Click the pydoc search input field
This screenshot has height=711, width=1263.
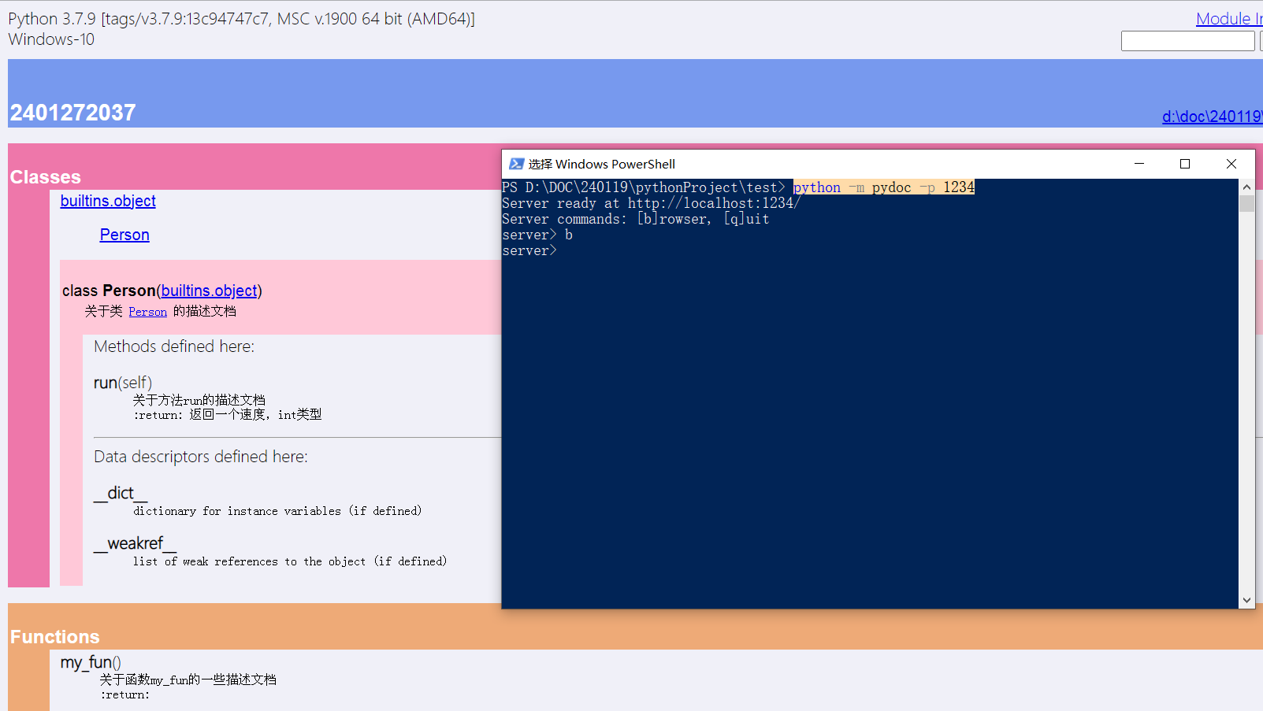(x=1187, y=41)
